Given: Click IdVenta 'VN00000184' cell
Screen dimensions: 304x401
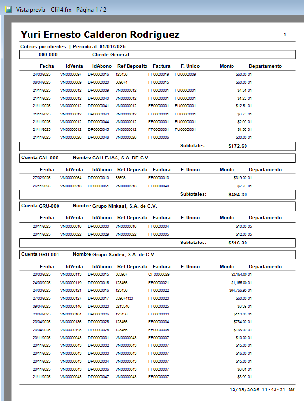Looking at the screenshot, I should [x=71, y=314].
